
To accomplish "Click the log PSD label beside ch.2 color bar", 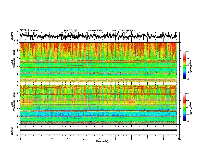I will 191,108.
